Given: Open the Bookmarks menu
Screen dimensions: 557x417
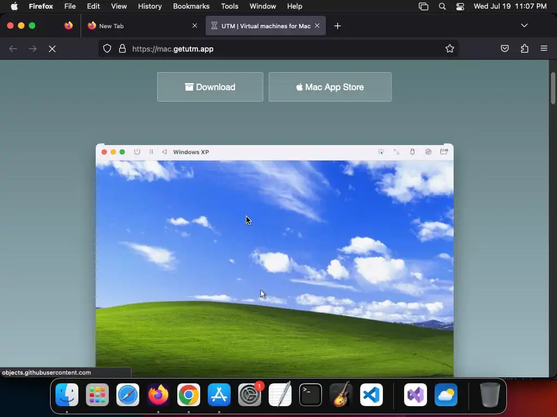Looking at the screenshot, I should pos(191,7).
